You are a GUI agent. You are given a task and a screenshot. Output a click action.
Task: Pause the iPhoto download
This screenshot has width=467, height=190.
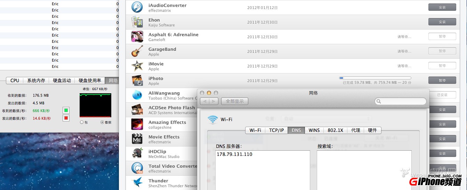click(442, 80)
